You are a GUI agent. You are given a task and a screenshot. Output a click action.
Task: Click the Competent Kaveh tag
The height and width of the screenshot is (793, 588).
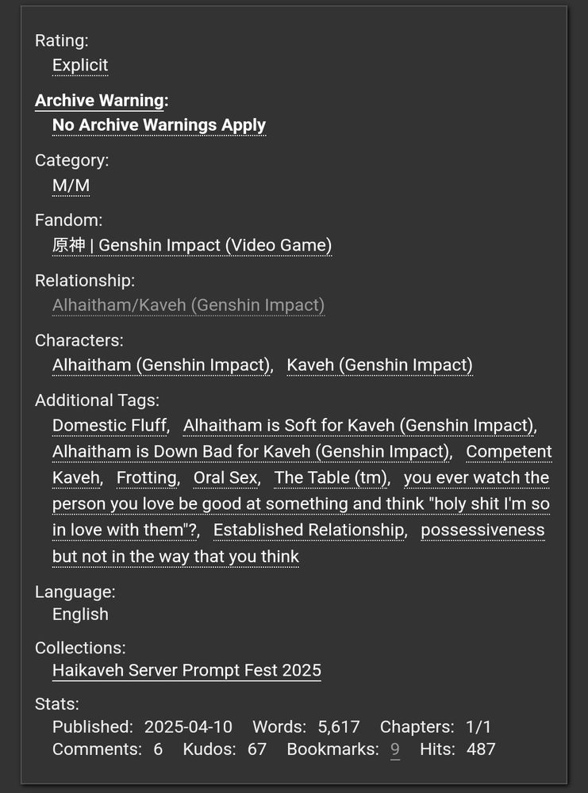(x=509, y=452)
